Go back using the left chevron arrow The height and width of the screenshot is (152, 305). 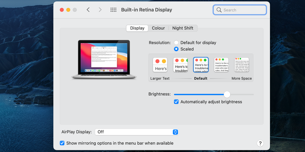pyautogui.click(x=88, y=10)
